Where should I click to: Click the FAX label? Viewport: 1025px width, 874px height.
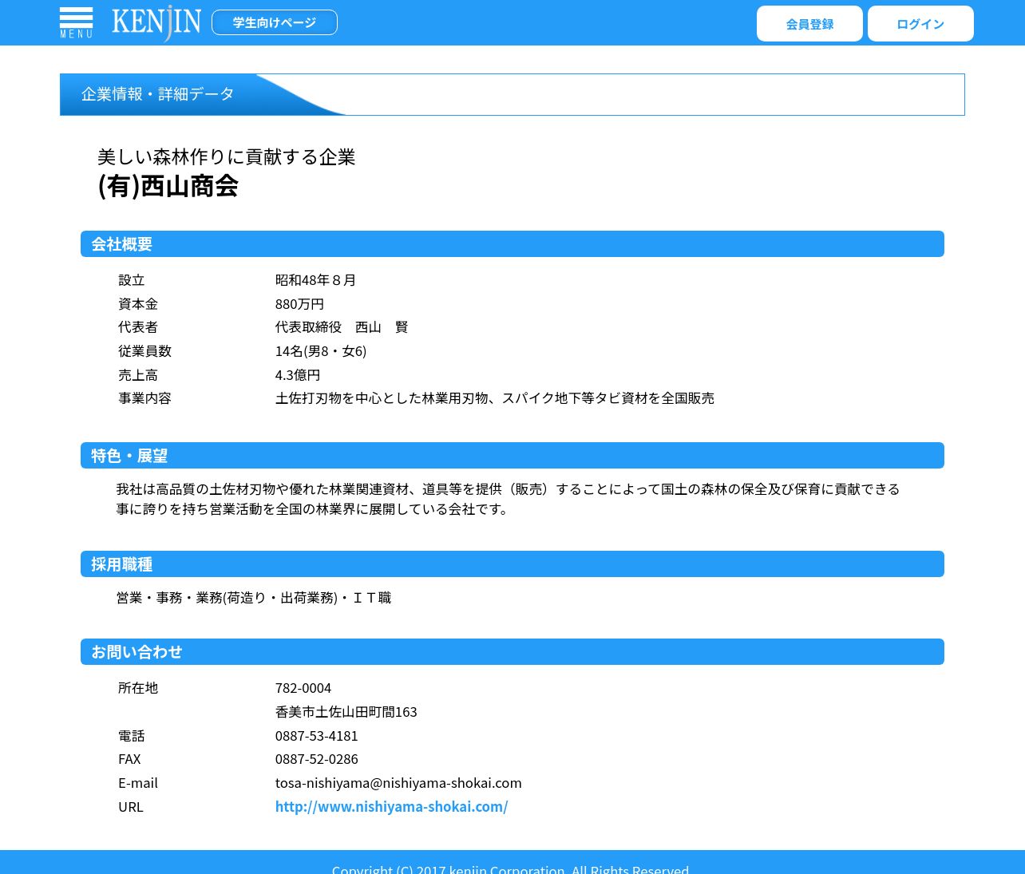click(x=129, y=759)
